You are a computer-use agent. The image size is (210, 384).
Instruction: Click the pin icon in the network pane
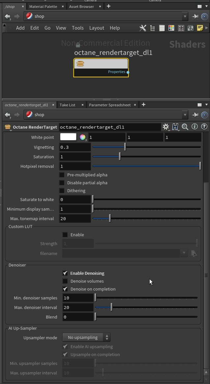[x=195, y=16]
